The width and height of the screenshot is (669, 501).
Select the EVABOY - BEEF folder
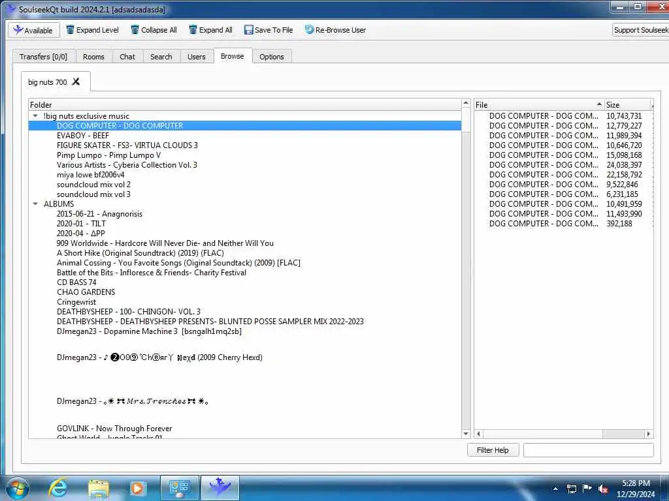point(83,136)
